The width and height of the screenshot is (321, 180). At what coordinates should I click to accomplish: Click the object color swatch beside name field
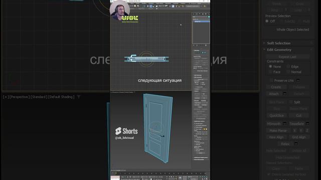209,16
